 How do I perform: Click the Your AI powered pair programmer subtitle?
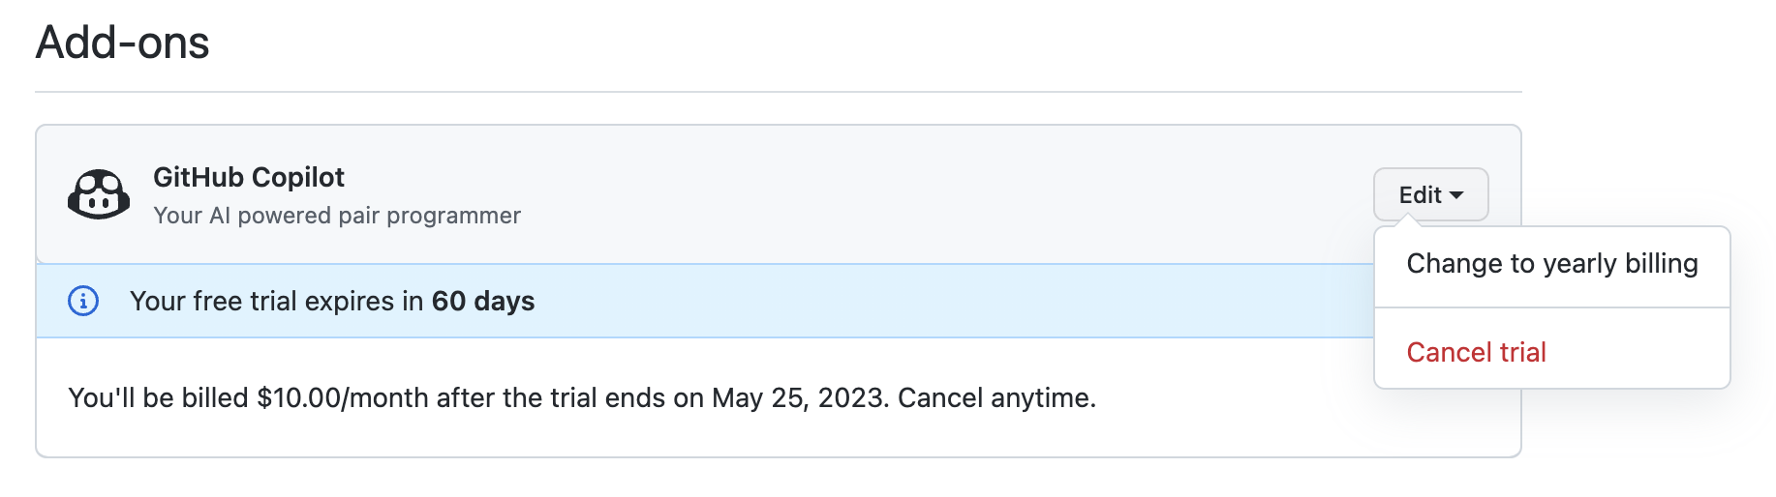(337, 215)
